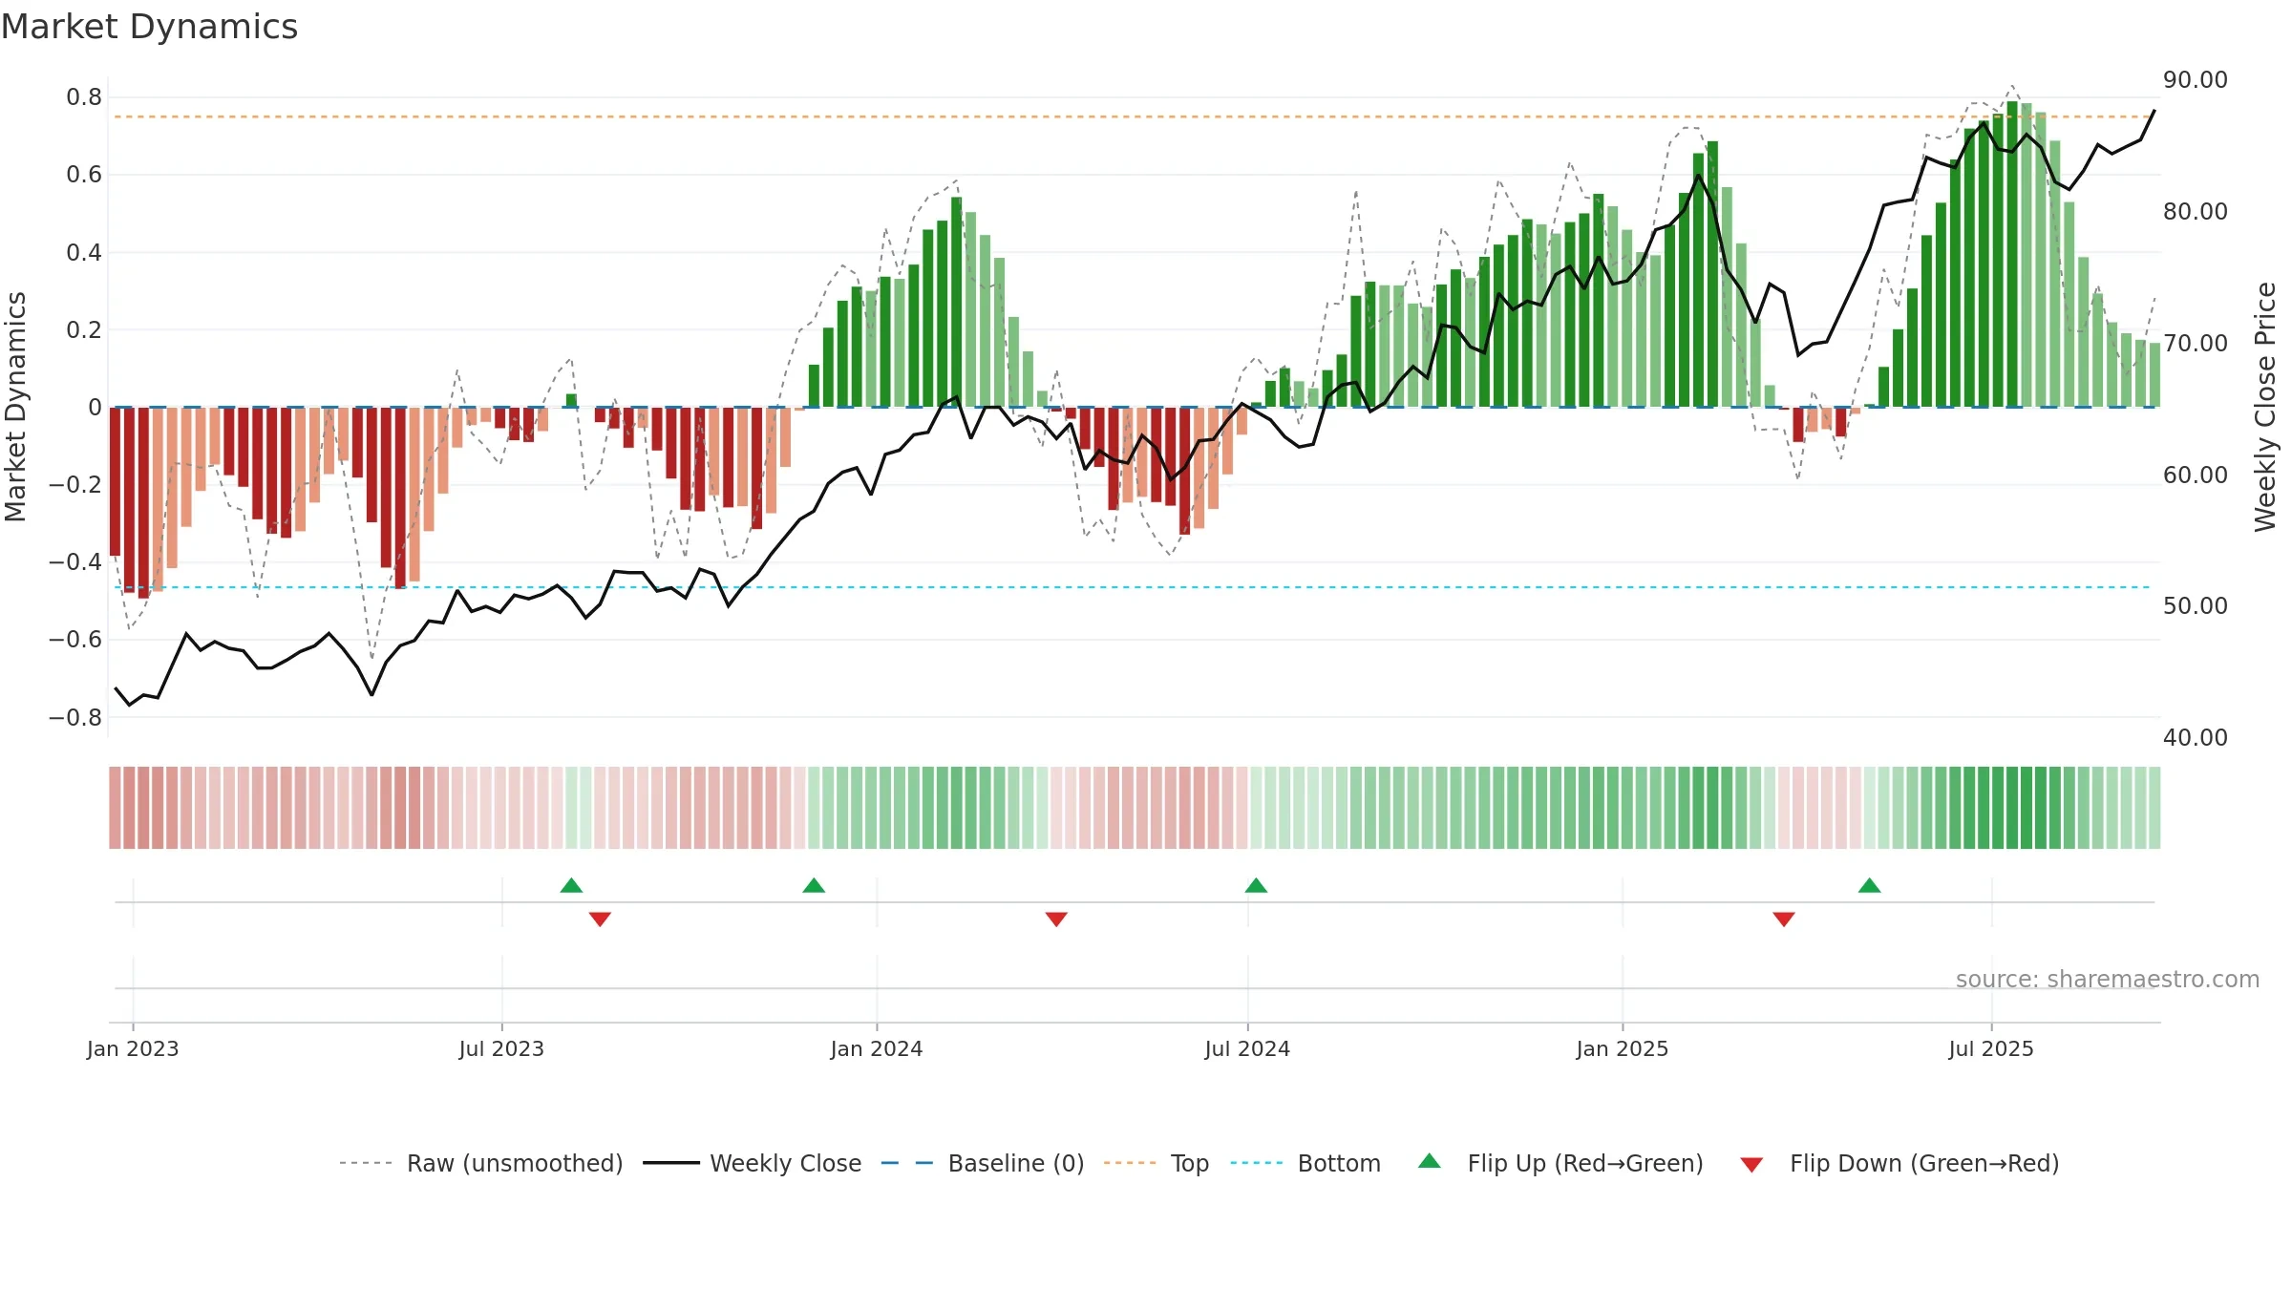Click the Jan 2023 x-axis label
The width and height of the screenshot is (2292, 1289).
click(x=133, y=1048)
